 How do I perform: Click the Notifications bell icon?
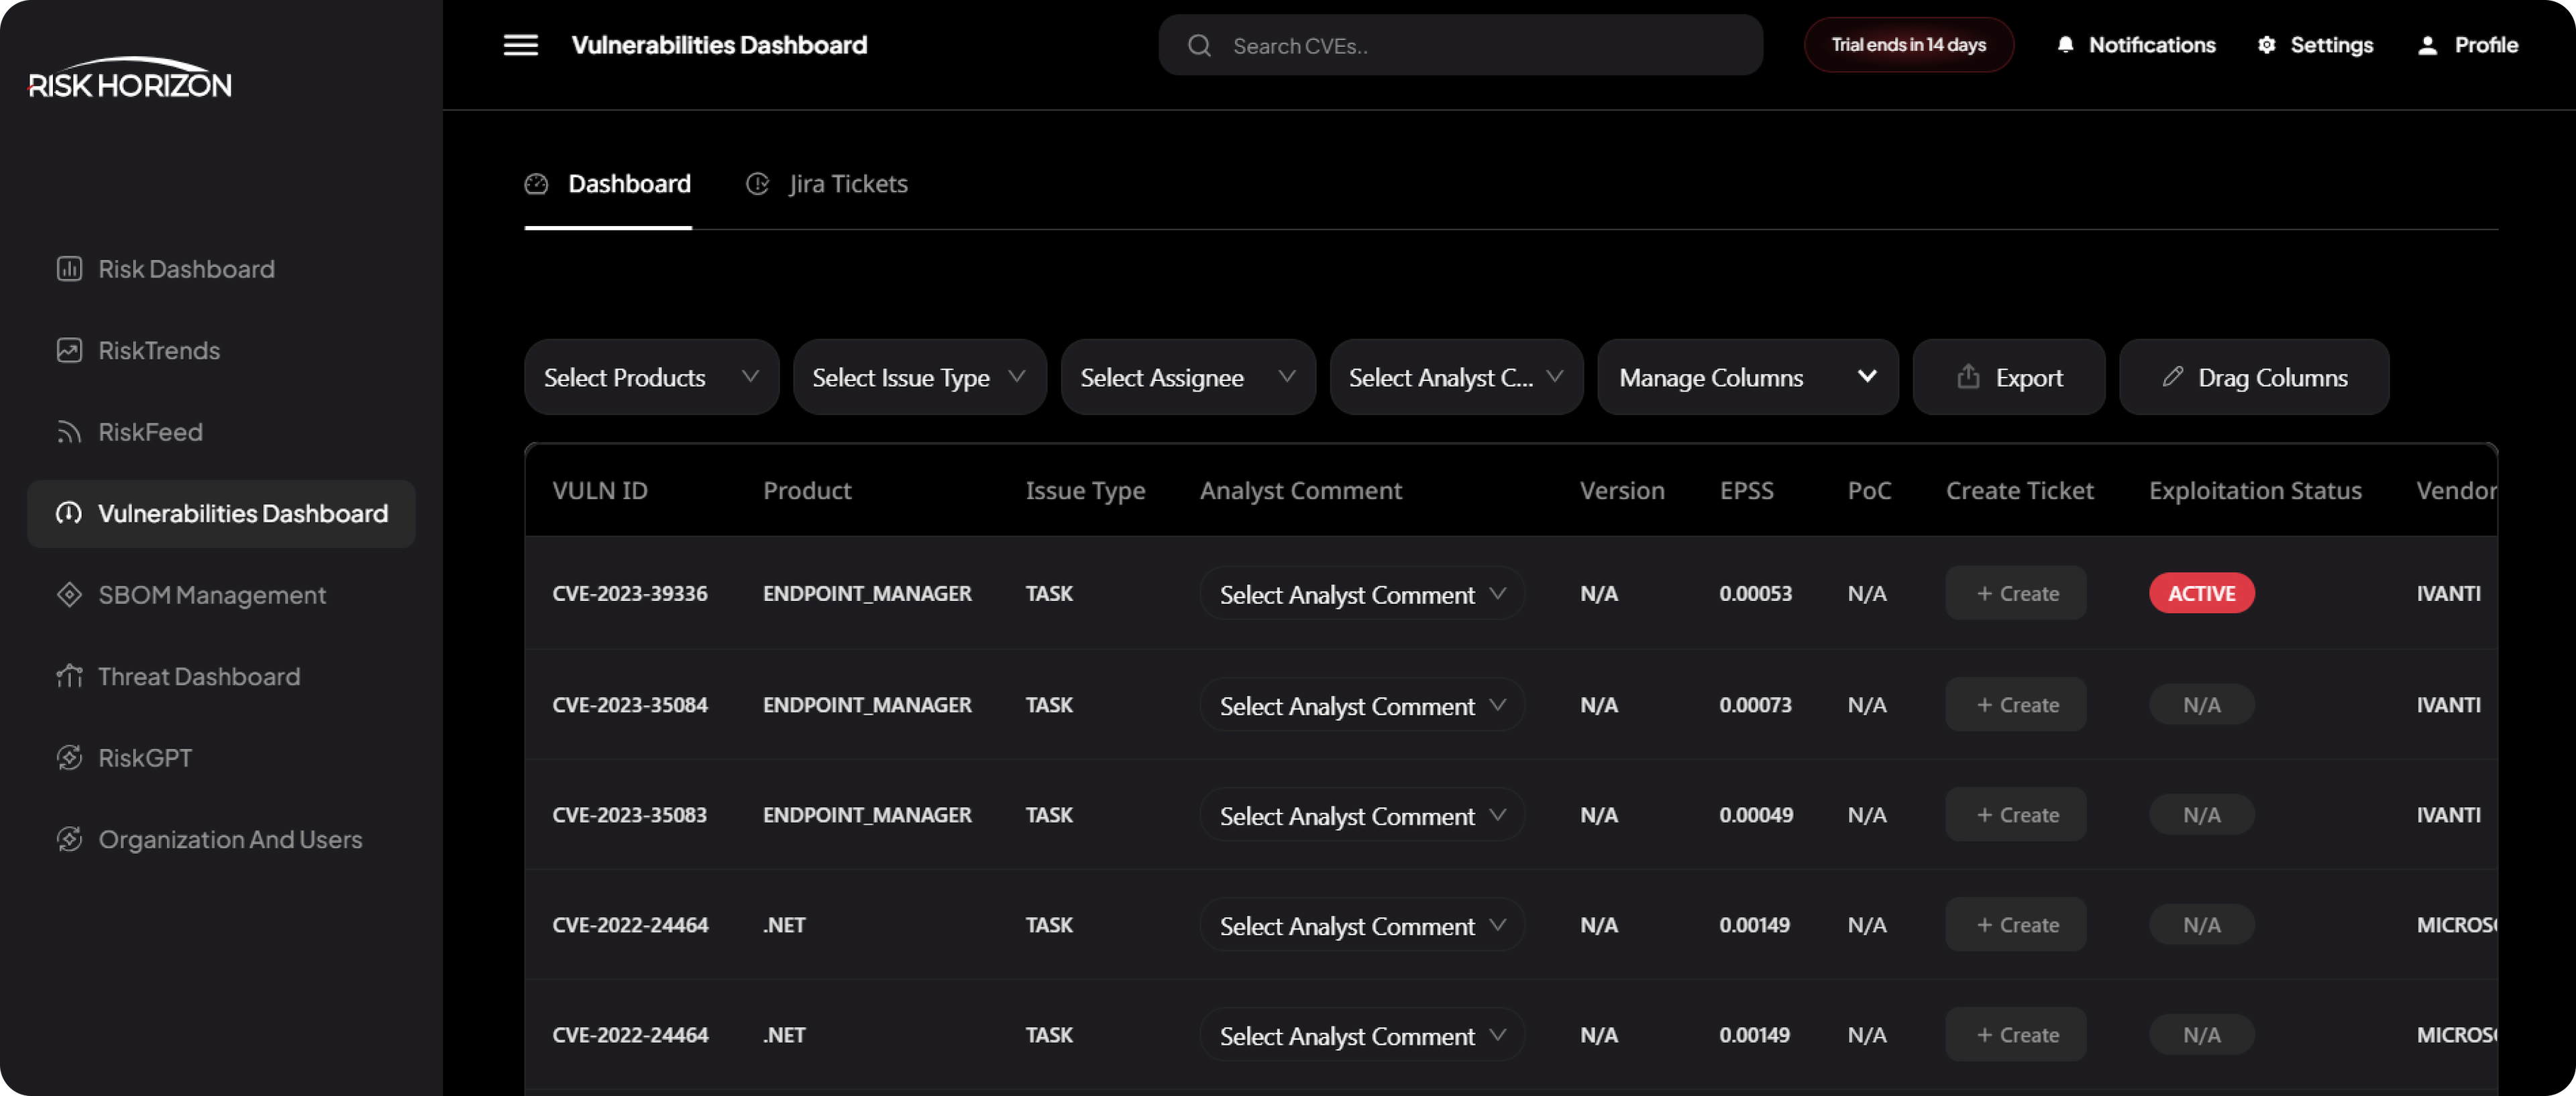[x=2065, y=45]
